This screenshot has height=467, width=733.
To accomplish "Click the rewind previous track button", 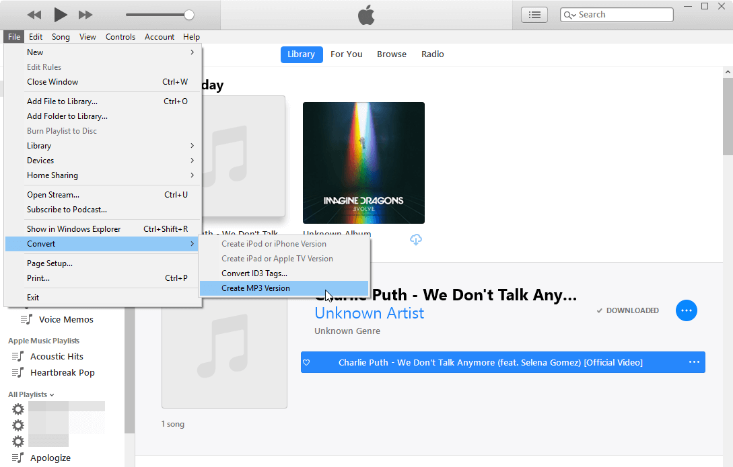I will (34, 15).
